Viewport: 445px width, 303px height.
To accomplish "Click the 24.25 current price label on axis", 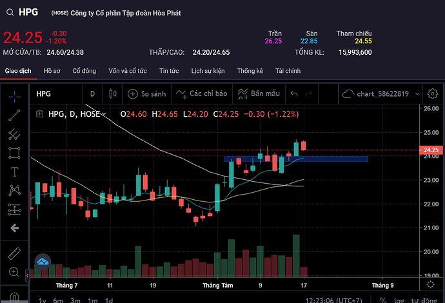I will [x=431, y=150].
